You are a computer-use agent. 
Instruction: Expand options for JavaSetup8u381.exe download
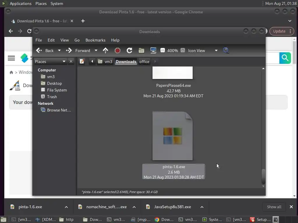pyautogui.click(x=202, y=207)
